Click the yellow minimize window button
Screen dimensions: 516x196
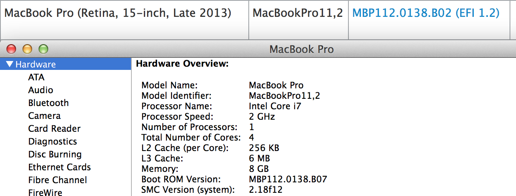tap(27, 49)
